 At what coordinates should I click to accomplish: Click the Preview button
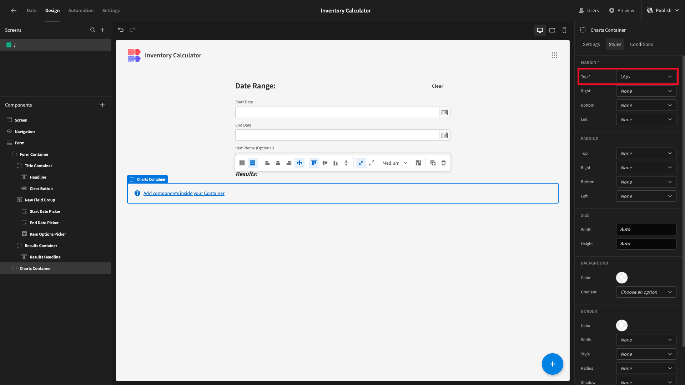(621, 10)
